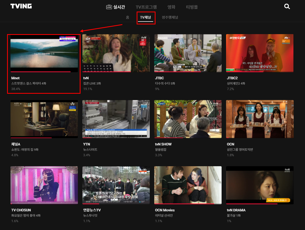Open the TV CHOSUN thumbnail
305x230 pixels.
coord(44,185)
